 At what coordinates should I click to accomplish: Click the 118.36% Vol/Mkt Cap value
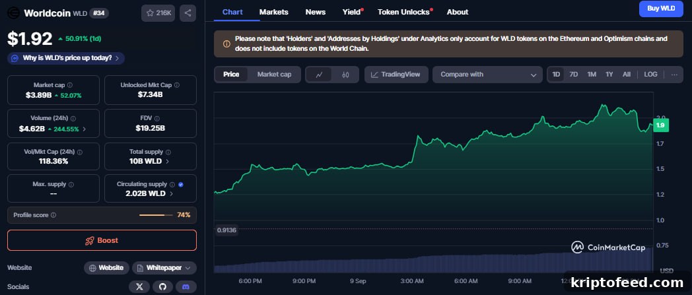tap(53, 162)
